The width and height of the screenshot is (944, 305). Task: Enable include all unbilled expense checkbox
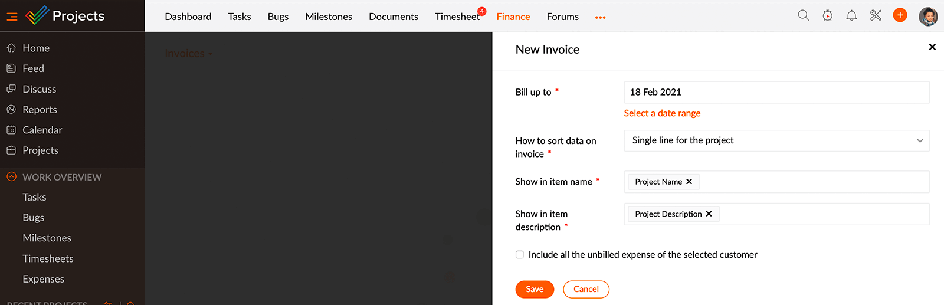pyautogui.click(x=520, y=255)
